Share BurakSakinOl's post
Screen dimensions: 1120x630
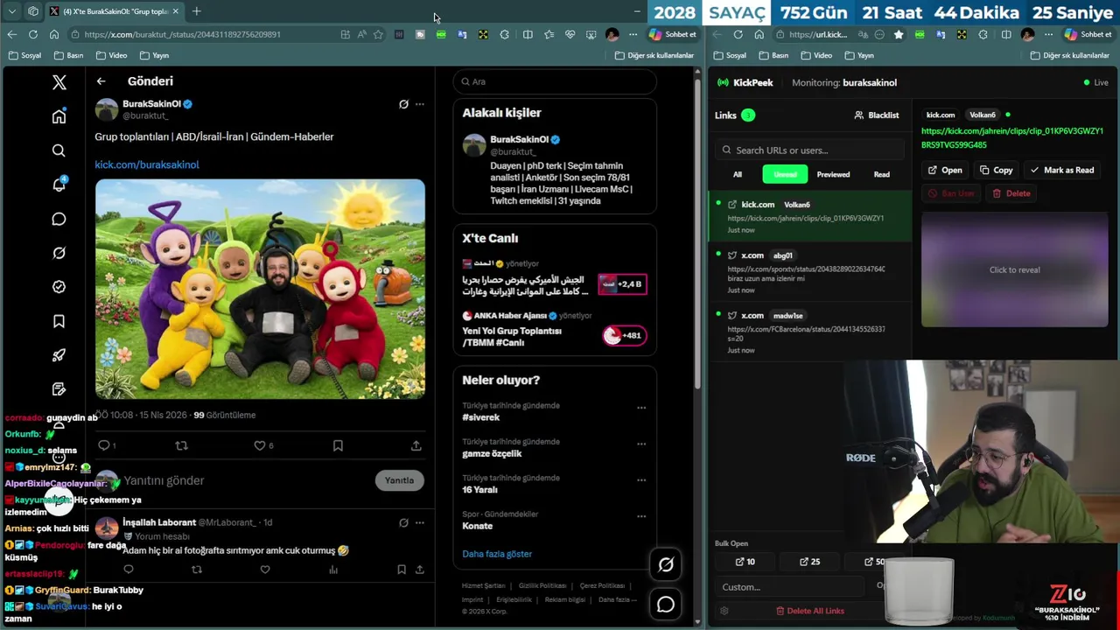click(416, 445)
